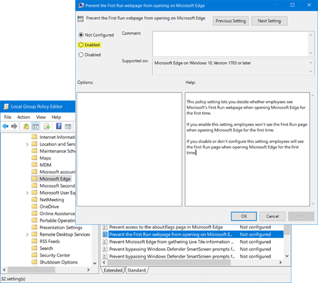The width and height of the screenshot is (318, 283).
Task: Toggle the Show/Hide Action Pane icon
Action: 68,127
